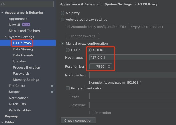Click the Beta badge next to New UI
The height and width of the screenshot is (125, 176).
point(26,25)
